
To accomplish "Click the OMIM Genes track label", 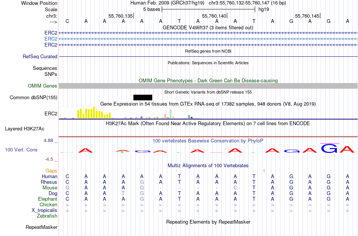I will point(43,86).
